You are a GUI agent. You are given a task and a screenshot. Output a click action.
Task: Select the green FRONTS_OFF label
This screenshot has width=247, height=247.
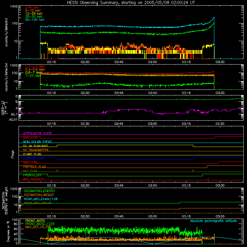pos(32,175)
